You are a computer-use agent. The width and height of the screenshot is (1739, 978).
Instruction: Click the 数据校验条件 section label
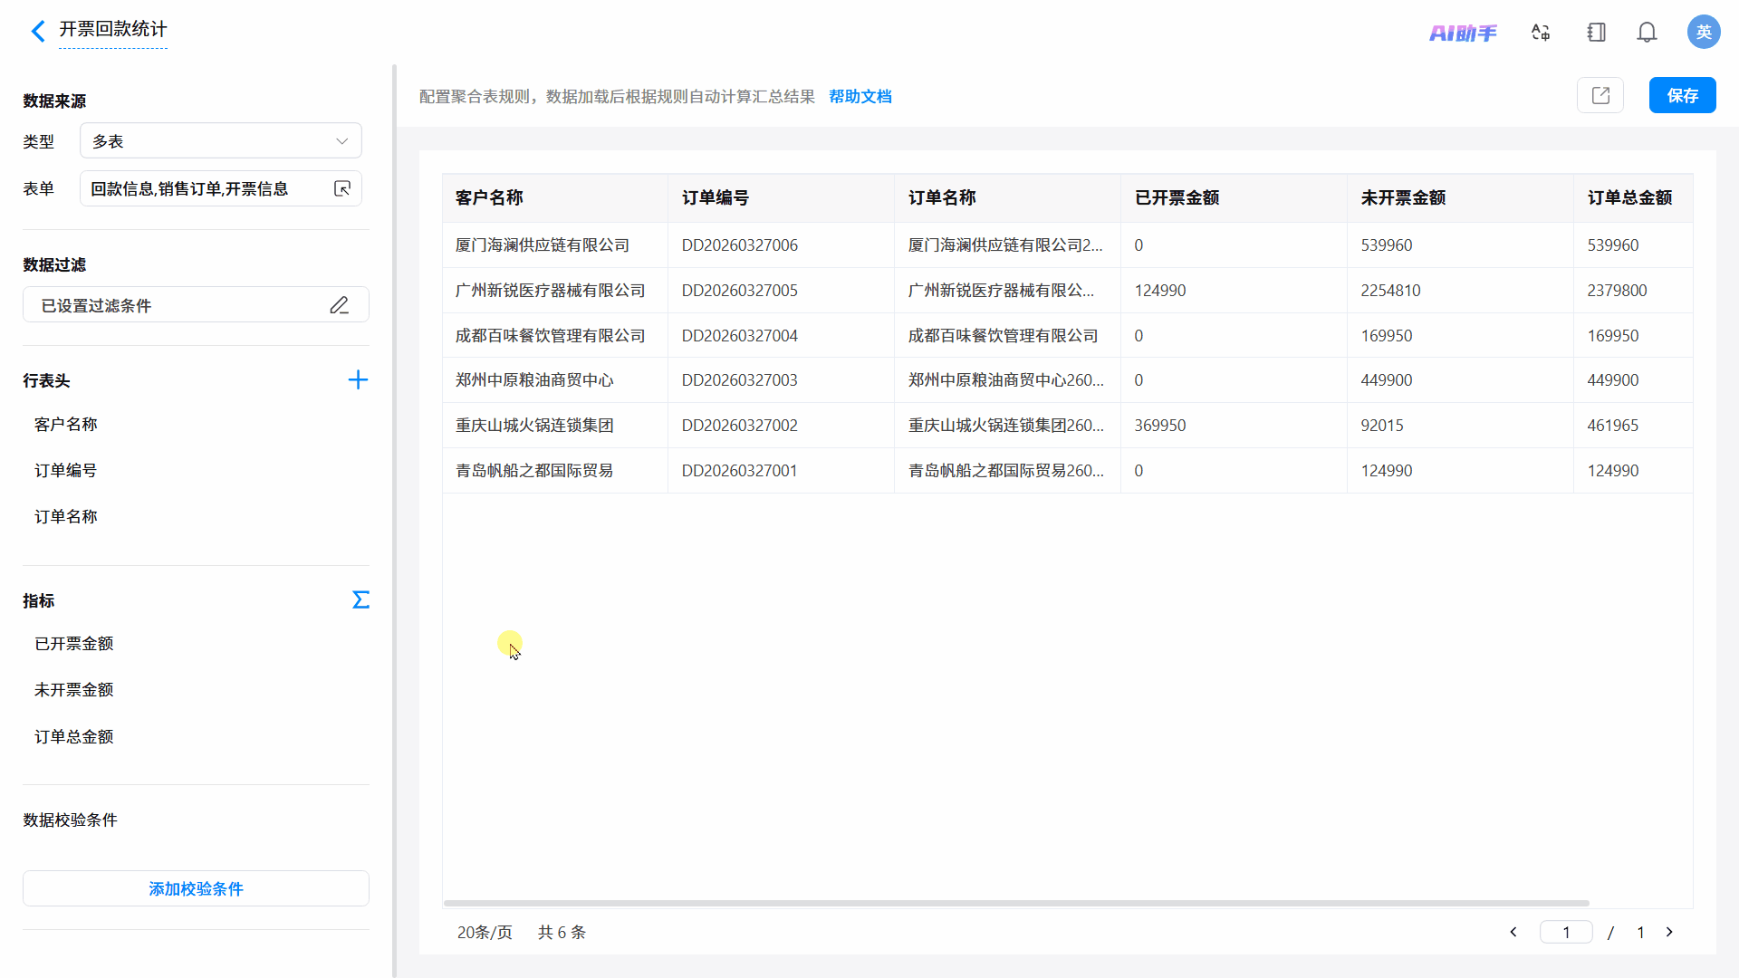coord(71,820)
